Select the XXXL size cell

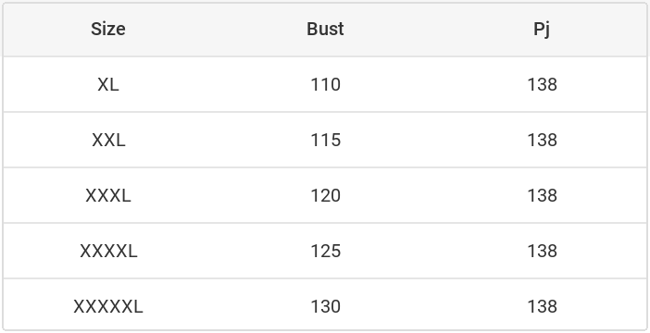(x=108, y=195)
